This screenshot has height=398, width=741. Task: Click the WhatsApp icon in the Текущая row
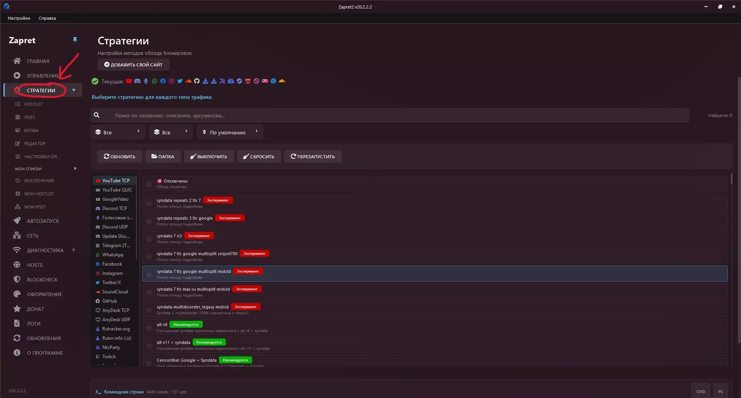point(154,81)
